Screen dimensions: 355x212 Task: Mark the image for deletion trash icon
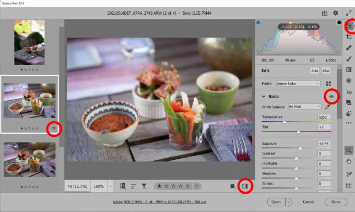pos(197,186)
